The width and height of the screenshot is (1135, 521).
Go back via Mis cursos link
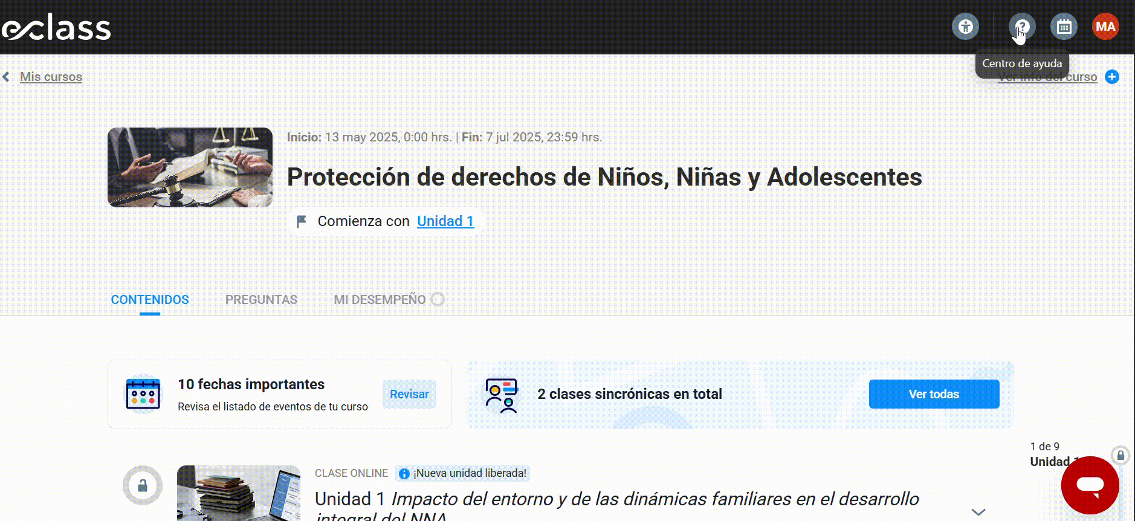(51, 77)
